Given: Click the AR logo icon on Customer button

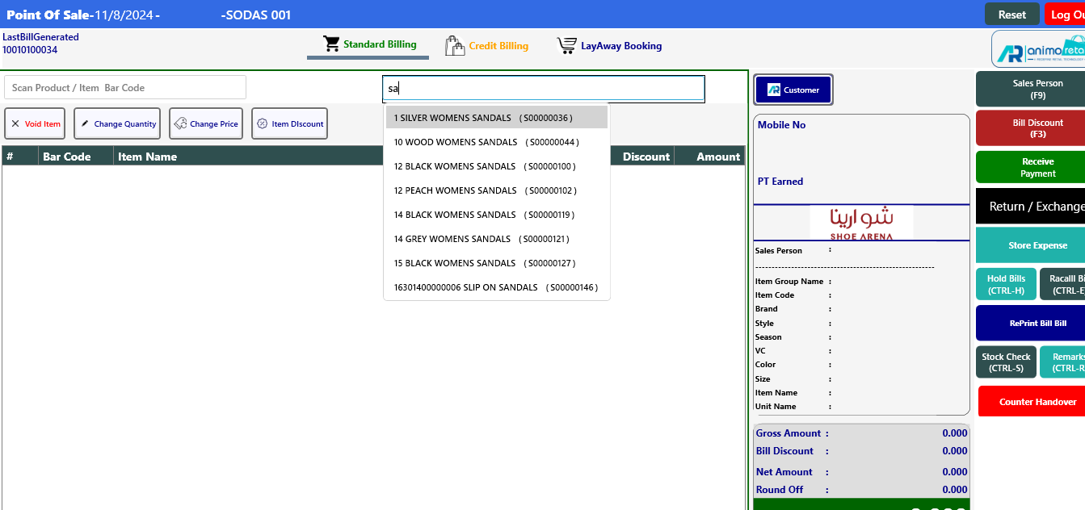Looking at the screenshot, I should click(773, 90).
